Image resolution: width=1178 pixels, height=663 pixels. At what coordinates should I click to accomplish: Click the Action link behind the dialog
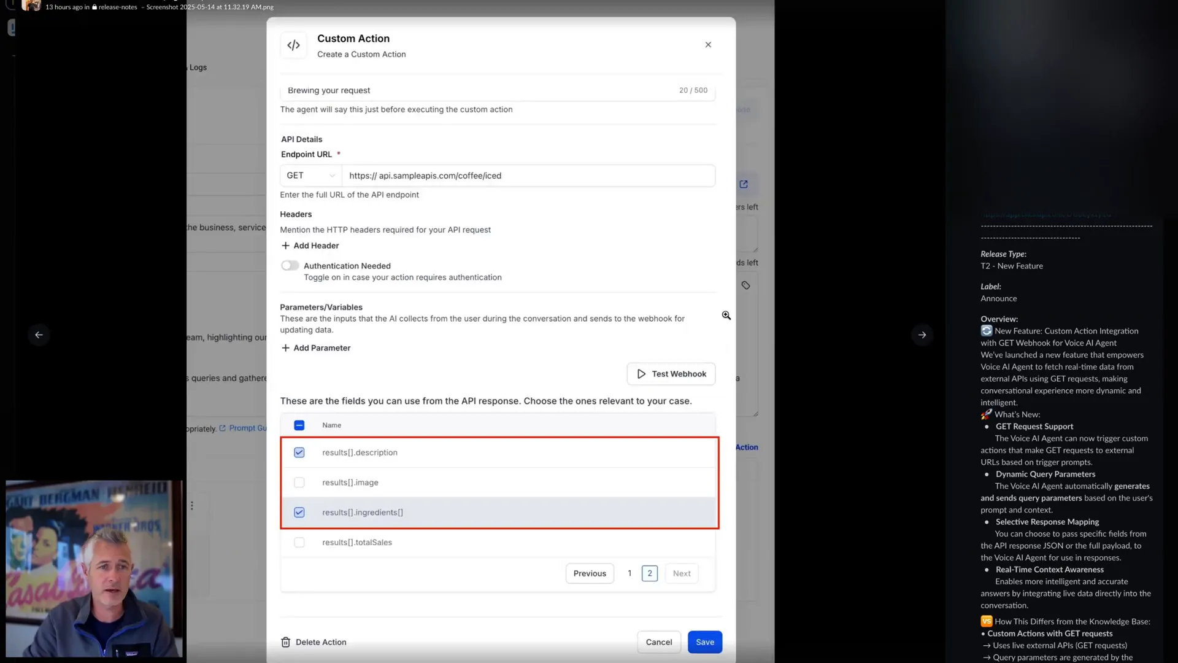click(x=747, y=448)
